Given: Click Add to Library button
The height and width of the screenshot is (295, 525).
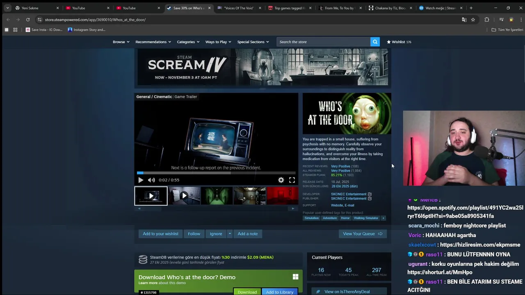Looking at the screenshot, I should 280,292.
